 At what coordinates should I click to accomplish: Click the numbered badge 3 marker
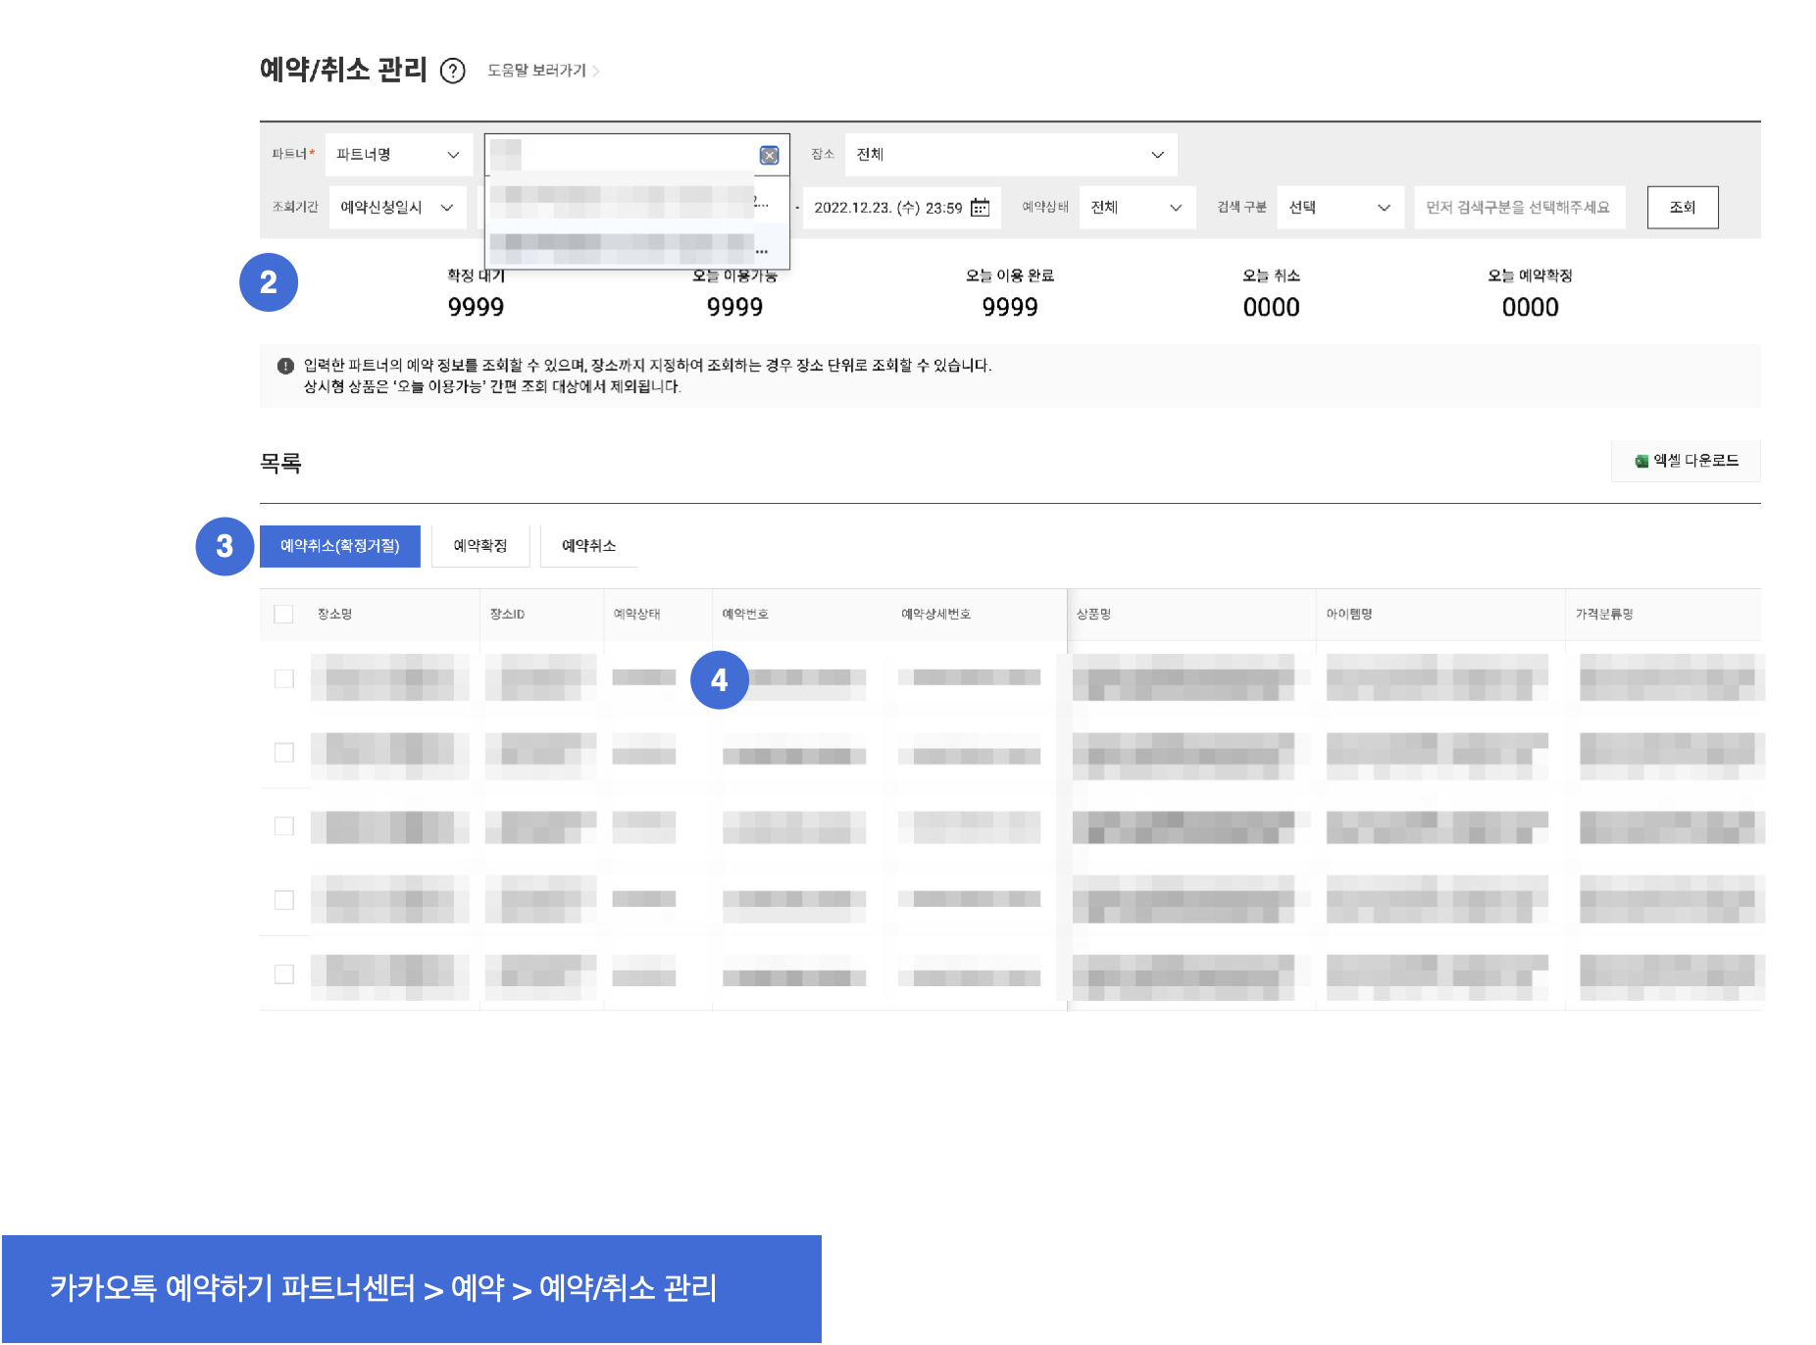pyautogui.click(x=225, y=546)
